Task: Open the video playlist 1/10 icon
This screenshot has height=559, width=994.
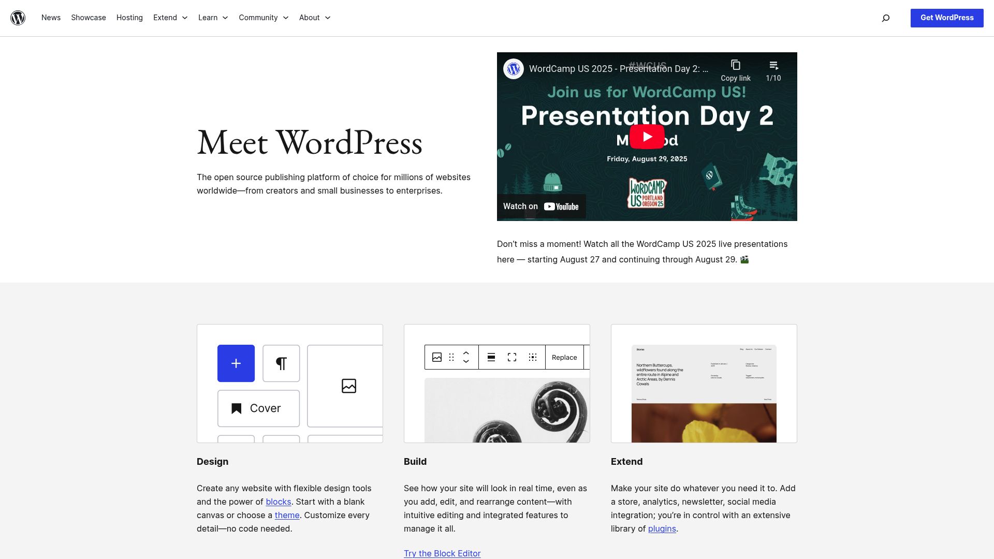Action: point(773,70)
